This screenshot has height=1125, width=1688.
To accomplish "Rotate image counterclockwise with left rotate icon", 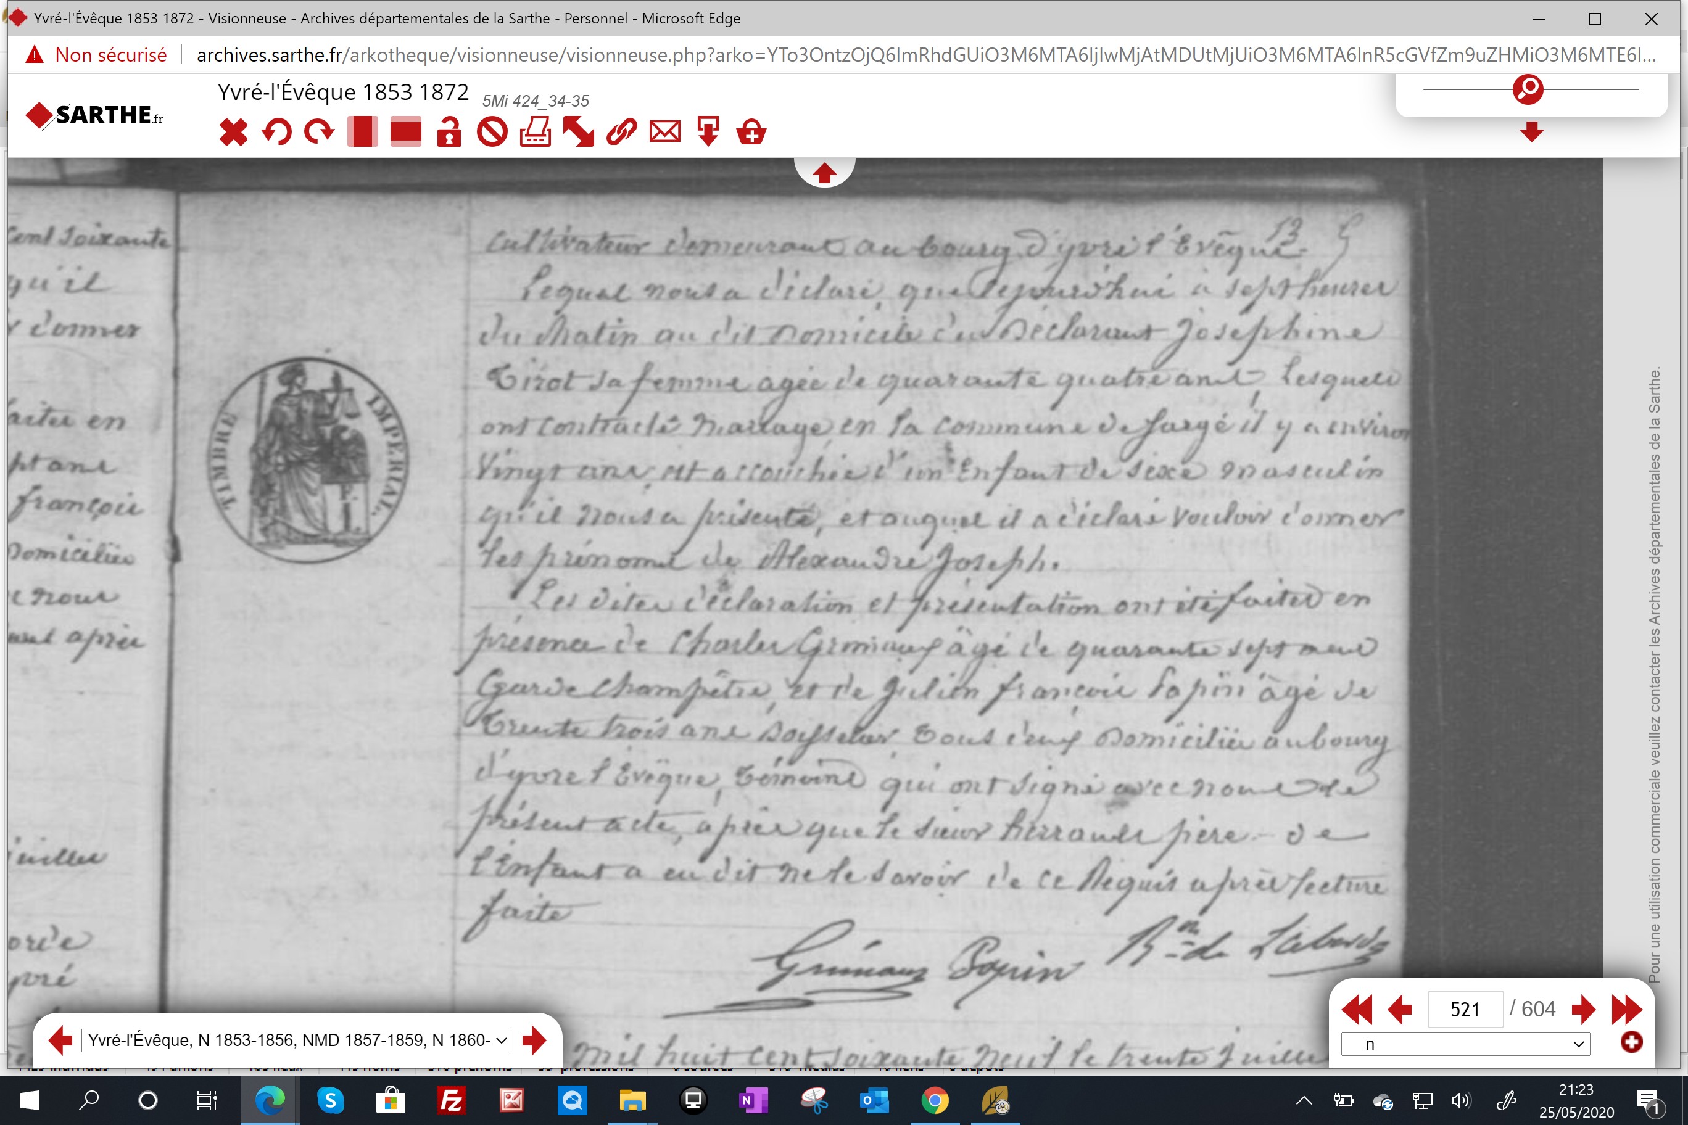I will (276, 132).
